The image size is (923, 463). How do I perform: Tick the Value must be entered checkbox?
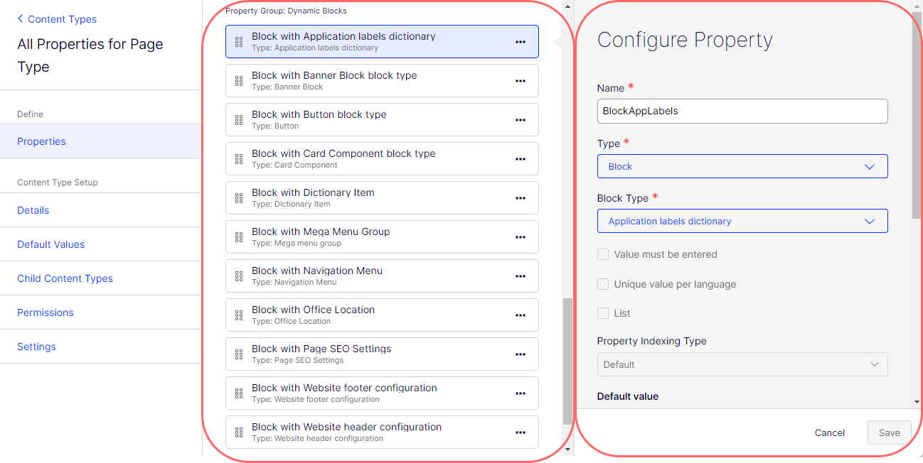(x=603, y=254)
